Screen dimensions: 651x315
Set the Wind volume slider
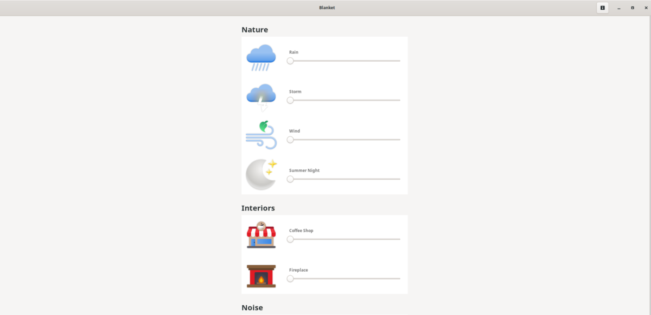pos(343,140)
